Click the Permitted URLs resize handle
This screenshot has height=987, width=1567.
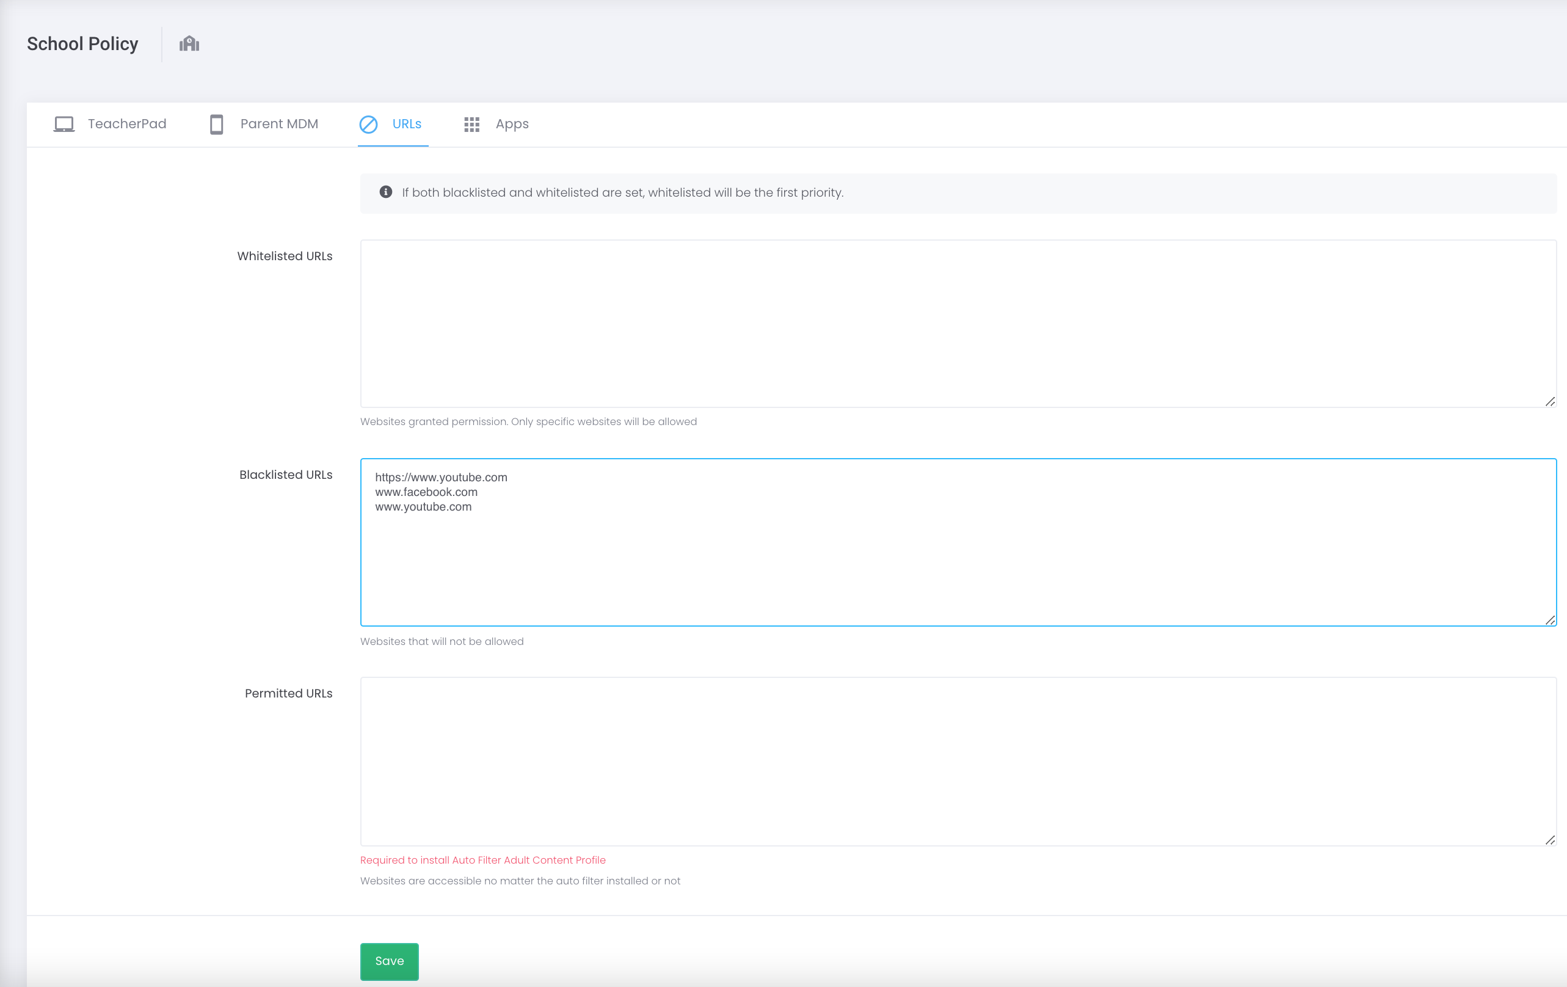click(x=1550, y=840)
